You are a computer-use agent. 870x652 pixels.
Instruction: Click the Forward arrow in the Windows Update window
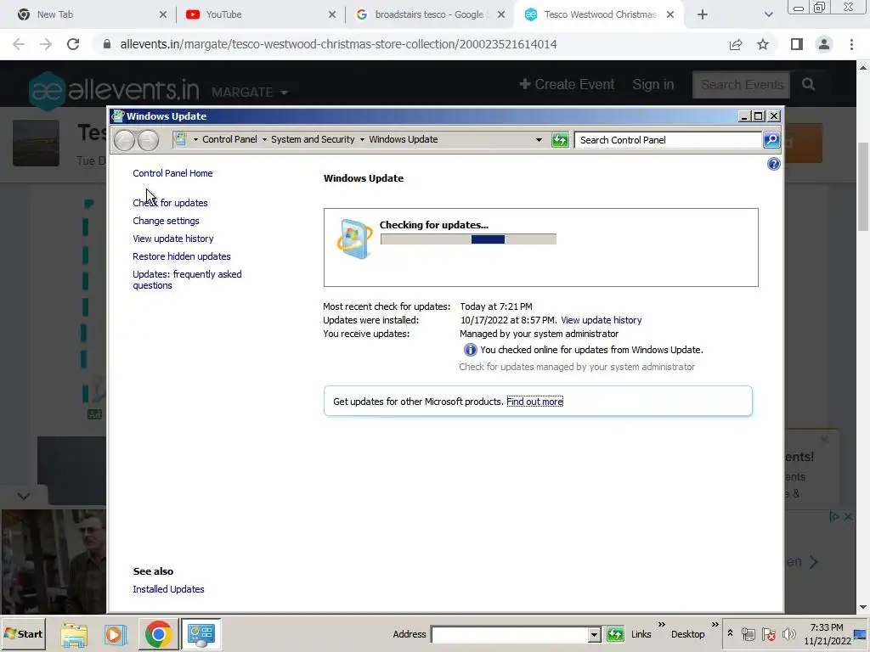[148, 140]
